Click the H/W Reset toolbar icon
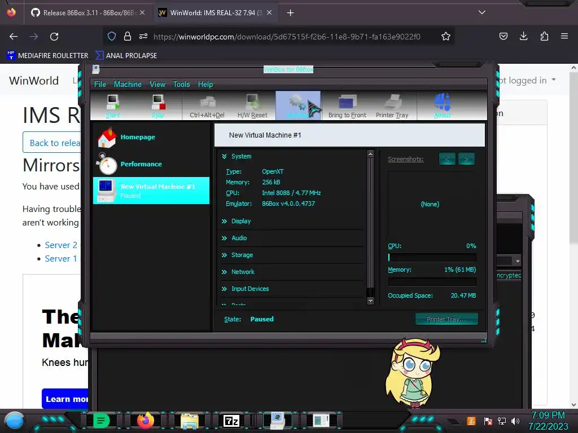Screen dimensions: 578x433 (x=252, y=105)
